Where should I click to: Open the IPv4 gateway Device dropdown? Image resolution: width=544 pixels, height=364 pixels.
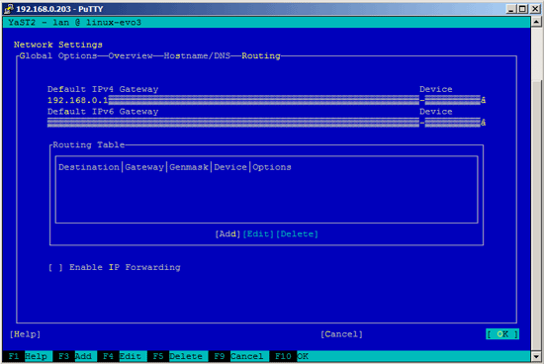455,100
